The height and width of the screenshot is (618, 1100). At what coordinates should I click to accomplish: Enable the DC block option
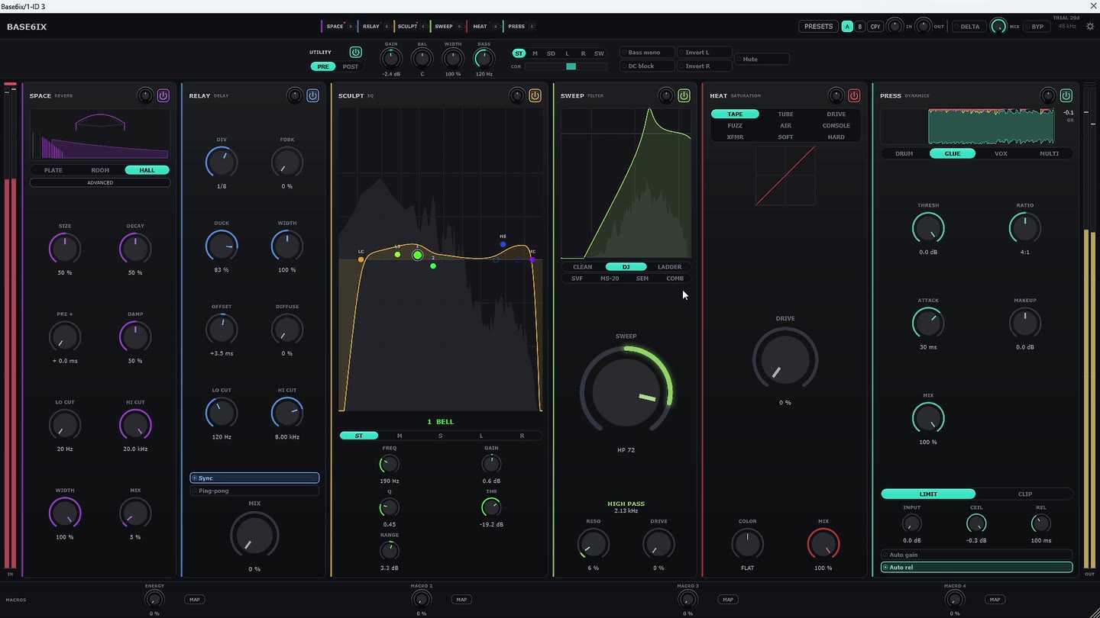point(647,66)
